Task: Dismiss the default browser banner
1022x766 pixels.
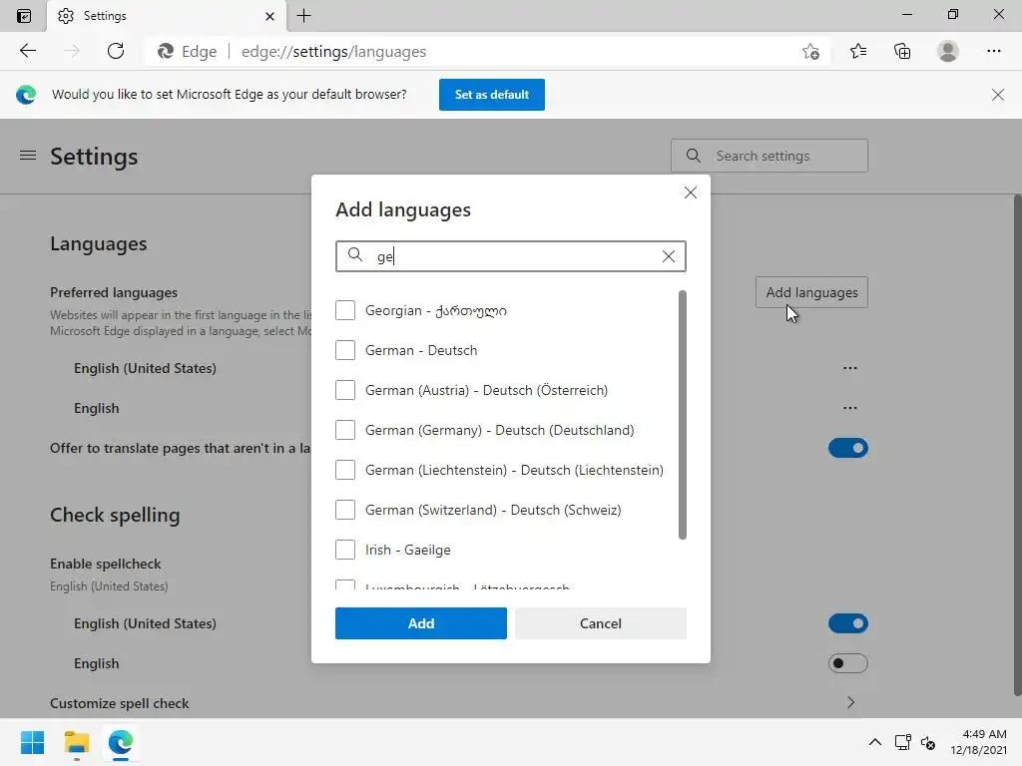Action: 997,95
